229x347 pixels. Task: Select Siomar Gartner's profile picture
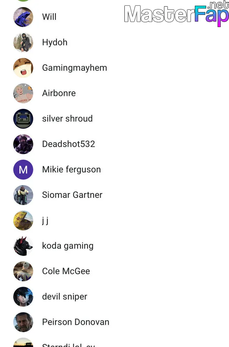23,195
